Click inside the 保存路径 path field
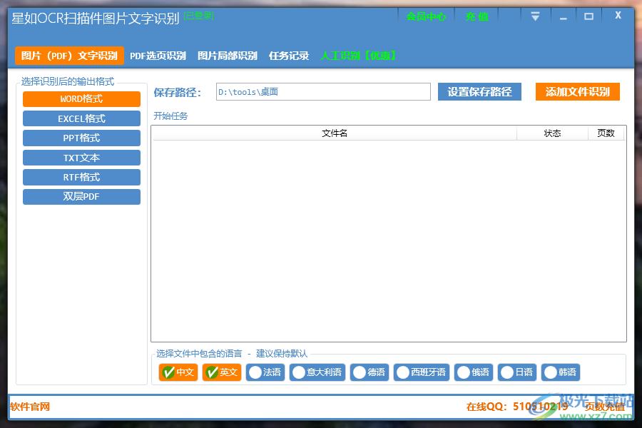This screenshot has height=428, width=642. pyautogui.click(x=321, y=91)
